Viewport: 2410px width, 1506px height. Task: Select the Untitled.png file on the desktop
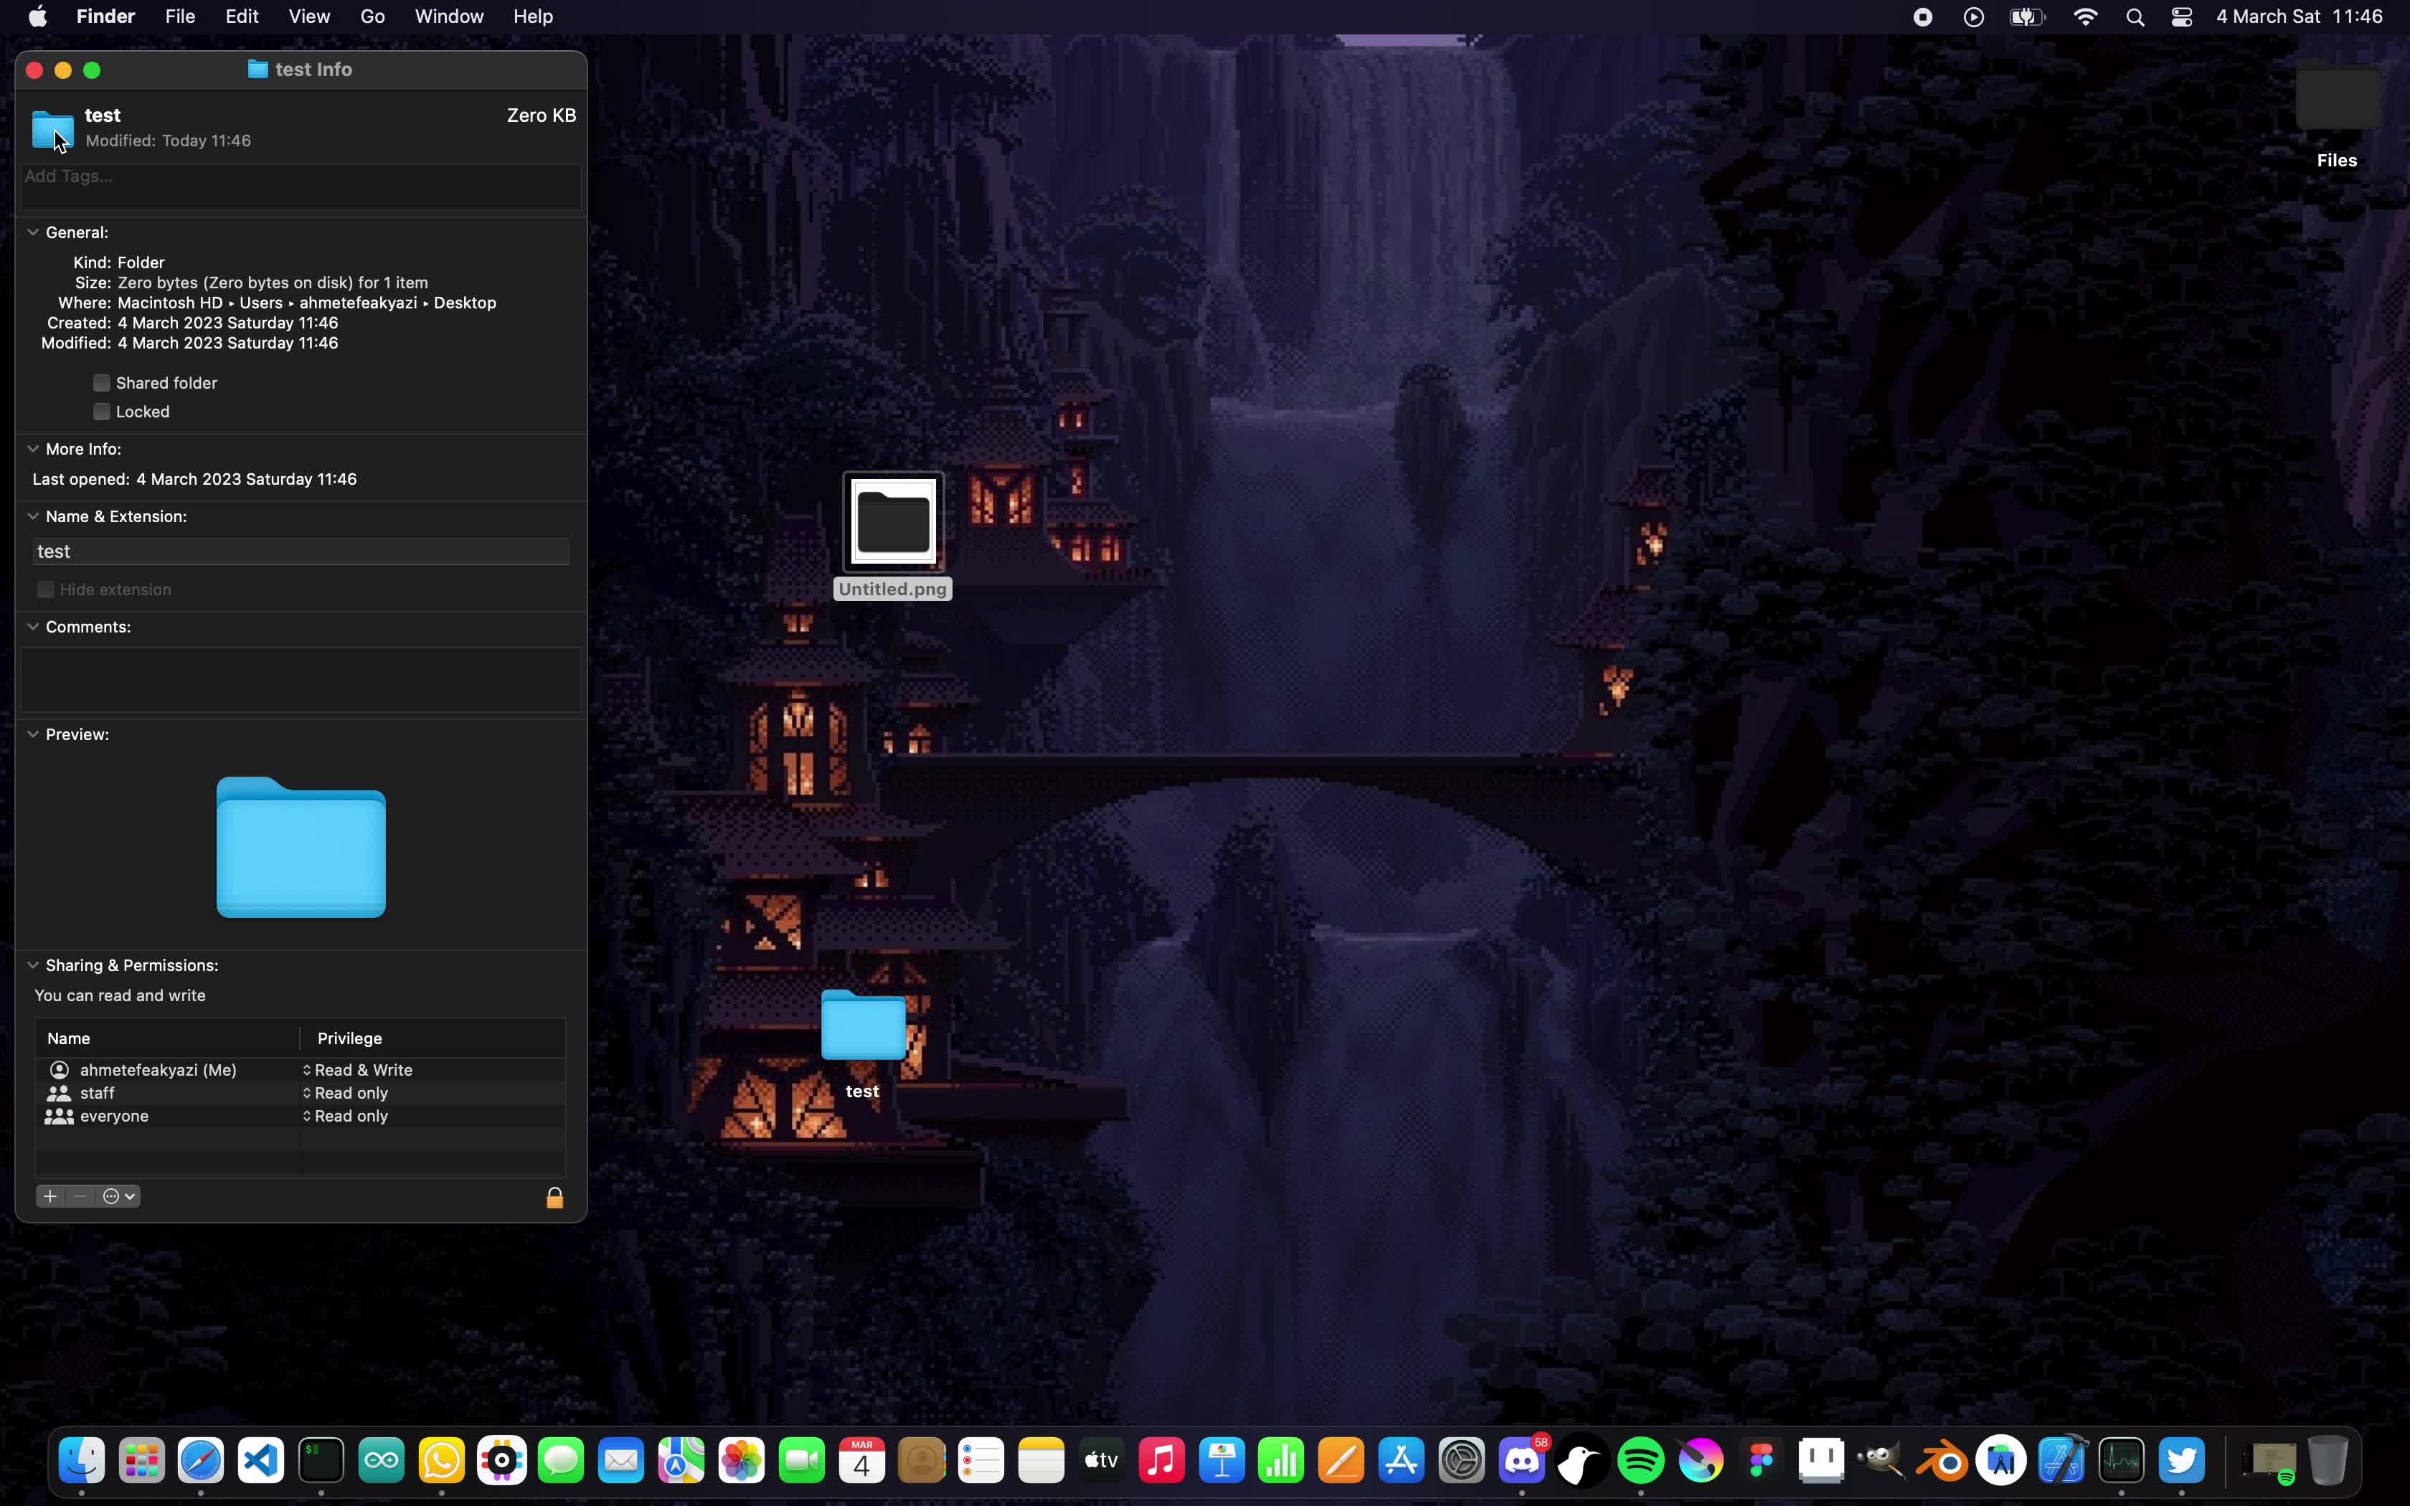pos(892,521)
